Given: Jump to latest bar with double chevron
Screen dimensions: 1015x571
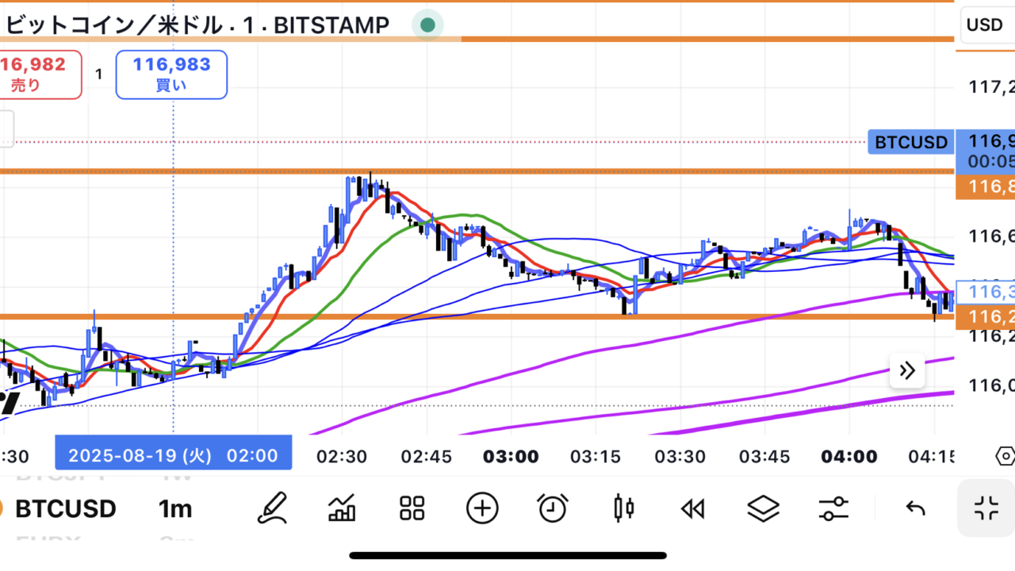Looking at the screenshot, I should pyautogui.click(x=907, y=370).
